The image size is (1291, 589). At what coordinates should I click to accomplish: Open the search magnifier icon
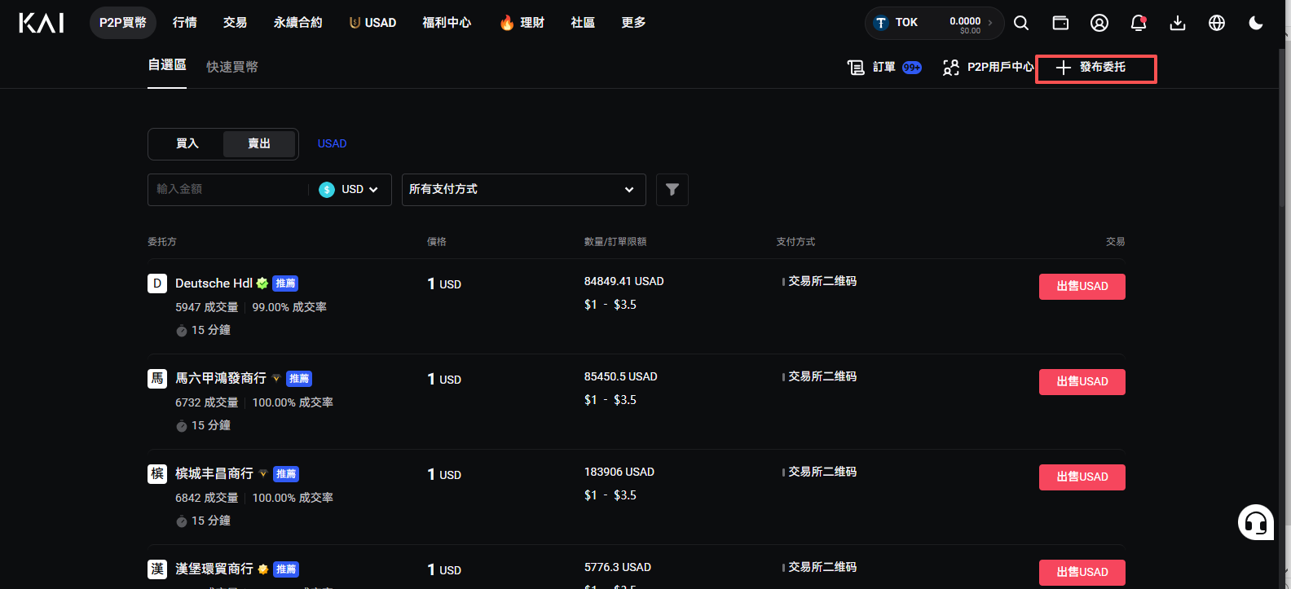1020,23
